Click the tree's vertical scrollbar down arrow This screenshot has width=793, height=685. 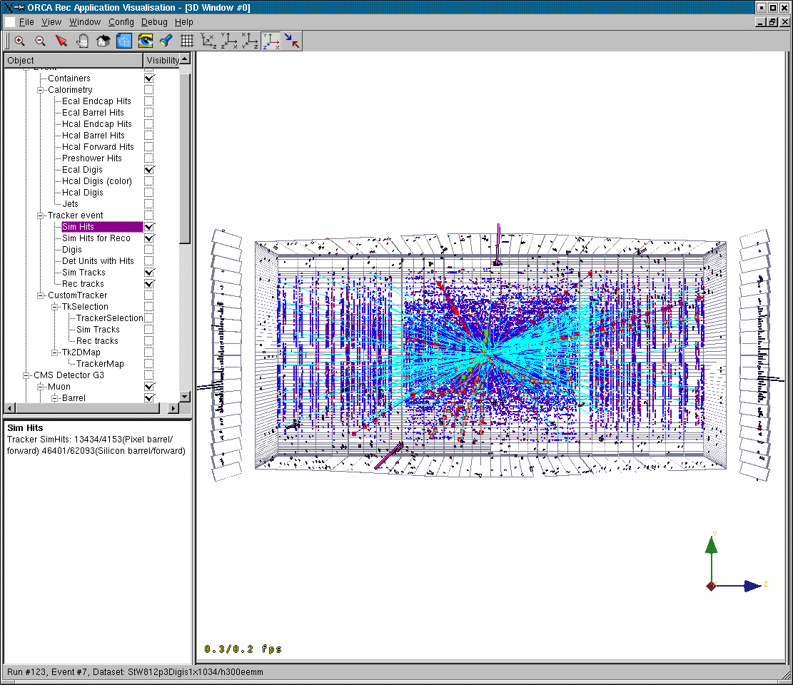click(185, 396)
